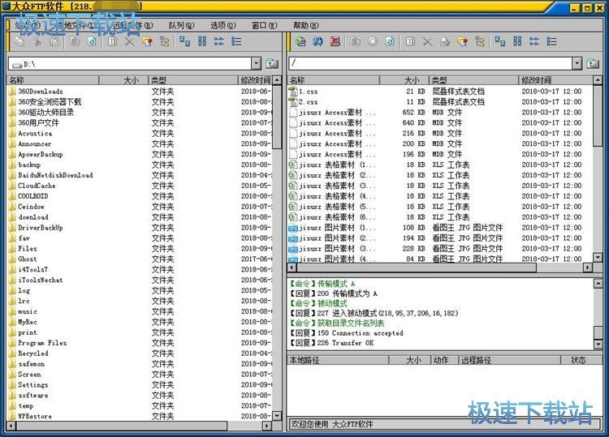
Task: Expand the remote path dropdown
Action: pos(577,63)
